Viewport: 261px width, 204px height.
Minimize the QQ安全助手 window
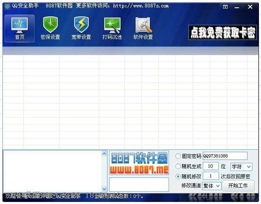pyautogui.click(x=237, y=7)
